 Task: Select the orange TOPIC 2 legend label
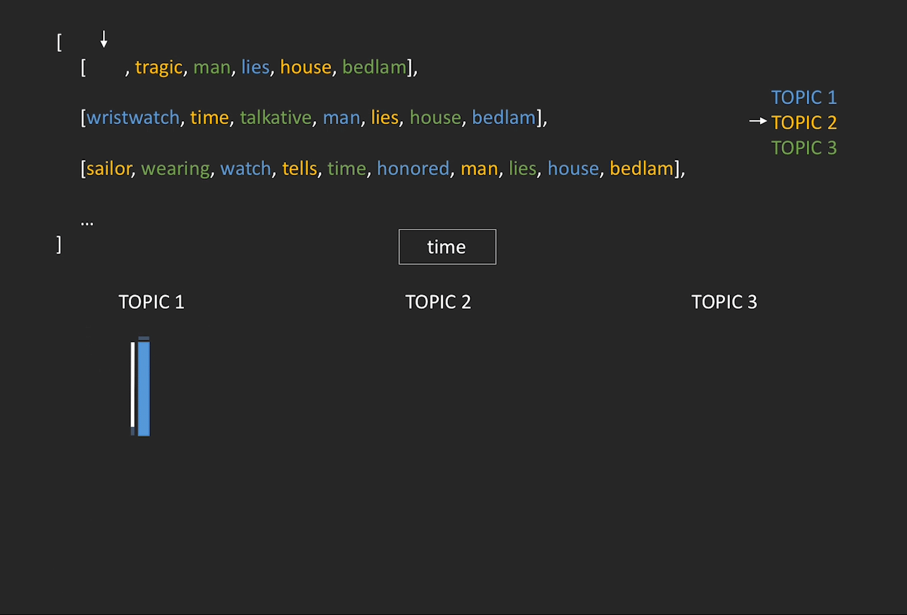803,122
